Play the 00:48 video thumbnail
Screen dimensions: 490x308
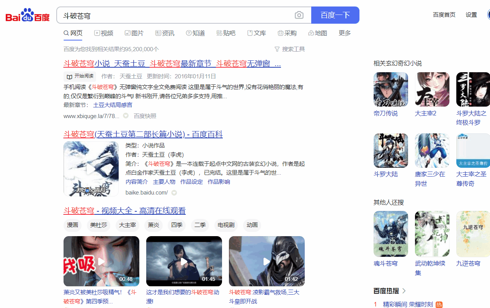(x=101, y=261)
